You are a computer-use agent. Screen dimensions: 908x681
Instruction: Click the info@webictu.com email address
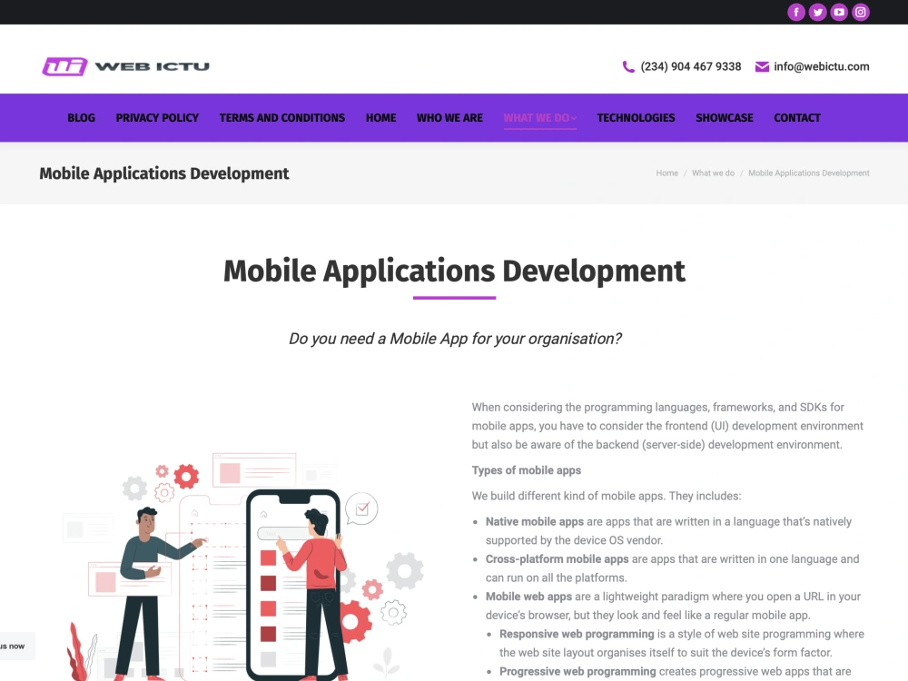point(821,66)
